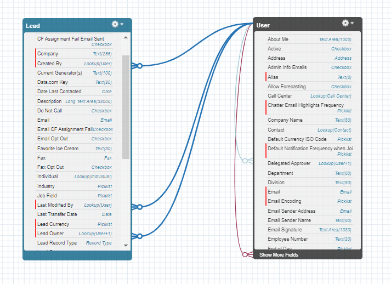Click the Delegated Approver relationship connector circle
391x284 pixels.
pos(245,161)
